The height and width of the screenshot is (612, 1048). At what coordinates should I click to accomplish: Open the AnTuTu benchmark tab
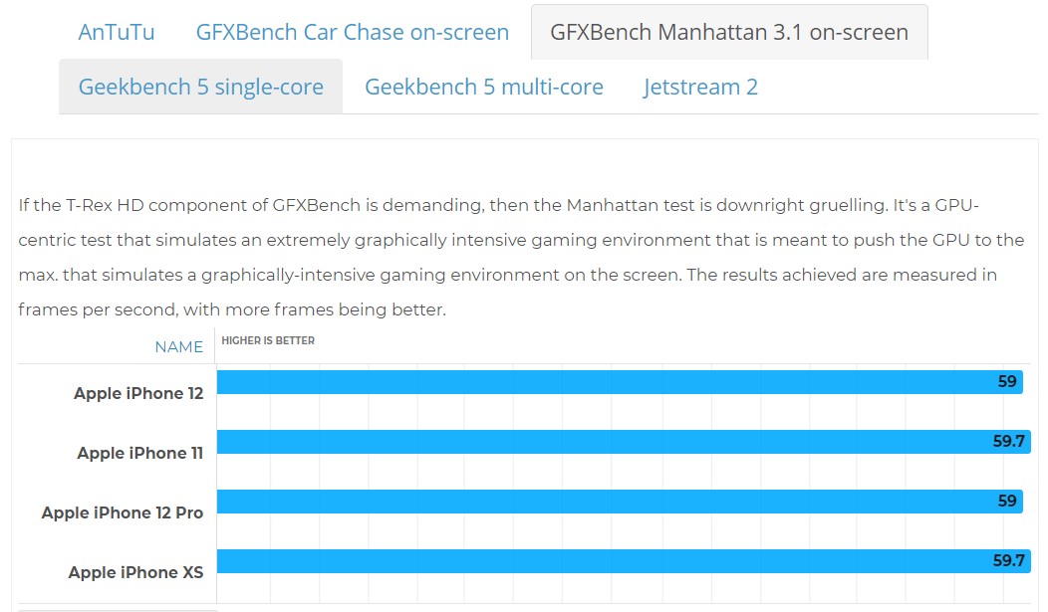click(117, 32)
